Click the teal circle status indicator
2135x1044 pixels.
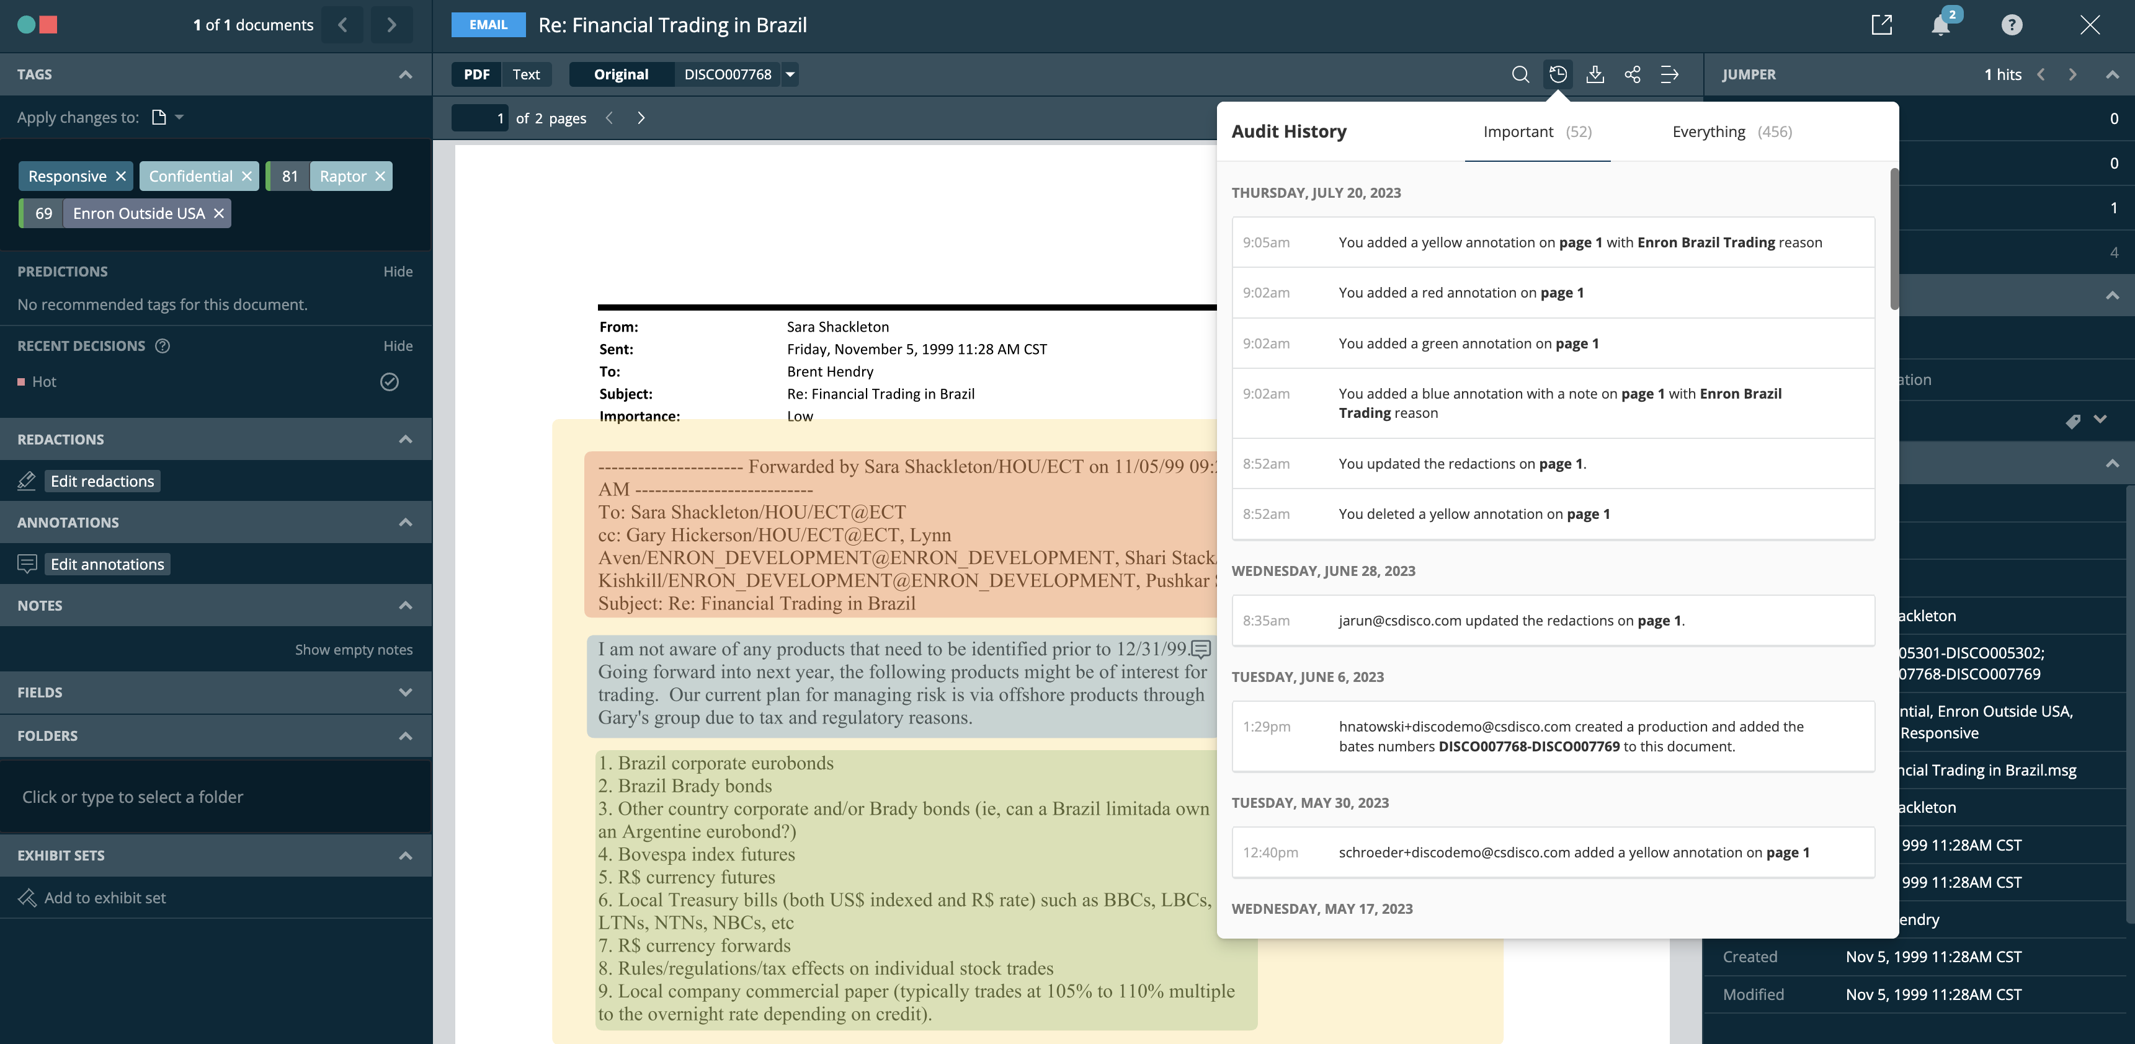click(25, 25)
